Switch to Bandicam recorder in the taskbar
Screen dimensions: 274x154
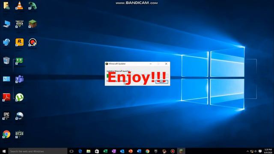pos(173,151)
